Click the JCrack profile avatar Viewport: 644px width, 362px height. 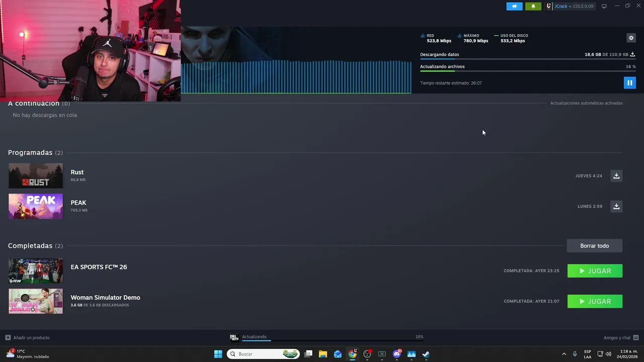(x=549, y=6)
